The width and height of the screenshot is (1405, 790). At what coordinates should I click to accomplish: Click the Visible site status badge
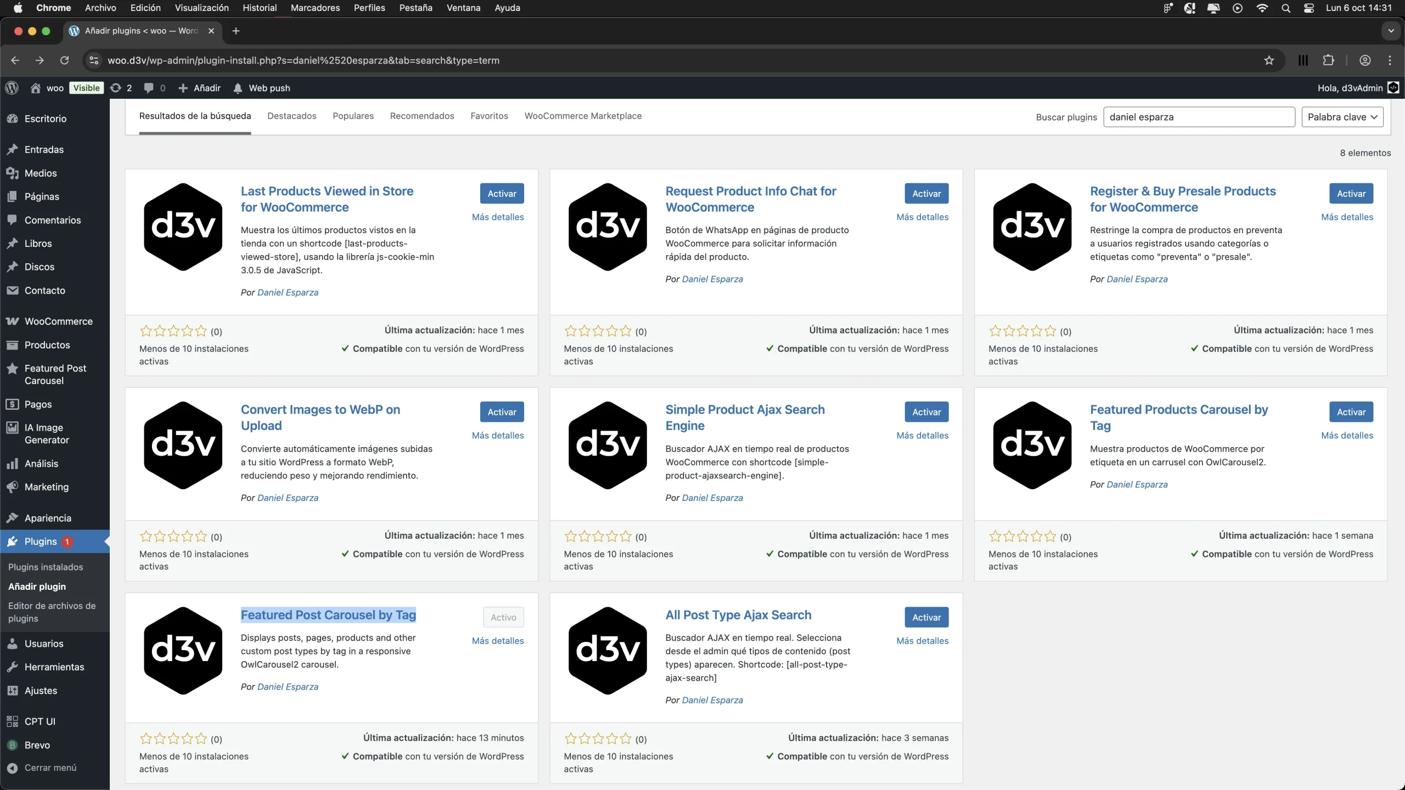pyautogui.click(x=87, y=88)
